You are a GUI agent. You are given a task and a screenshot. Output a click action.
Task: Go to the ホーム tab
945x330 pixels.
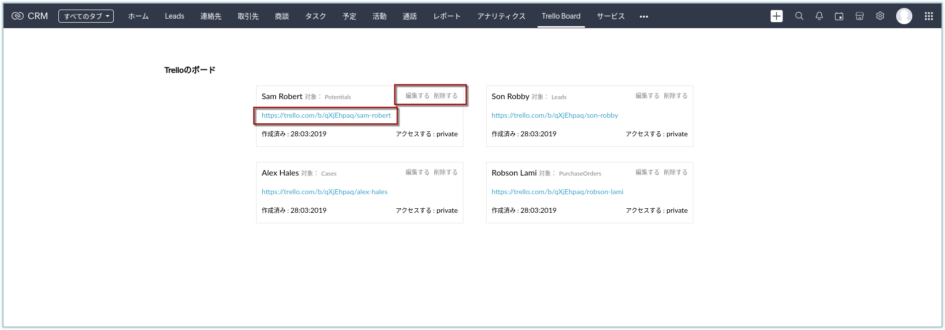pyautogui.click(x=138, y=16)
